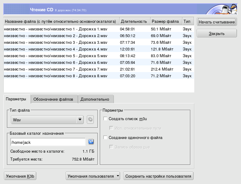Open the Wav file type dropdown

47,120
